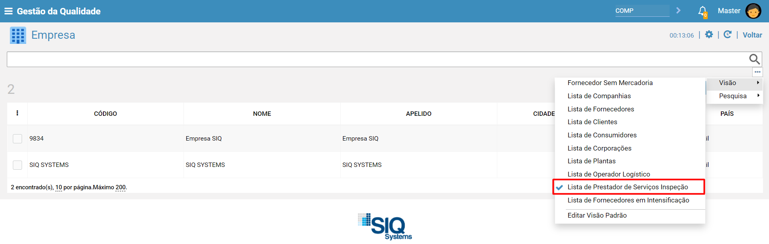This screenshot has width=769, height=244.
Task: Click SIQ SYSTEMS in APELIDO column
Action: (x=362, y=165)
